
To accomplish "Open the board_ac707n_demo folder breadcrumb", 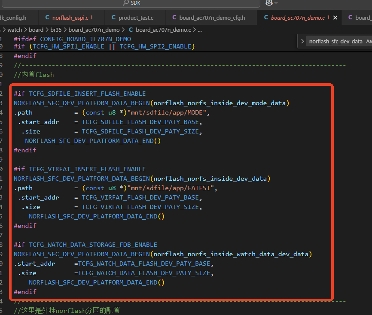I will pos(94,30).
